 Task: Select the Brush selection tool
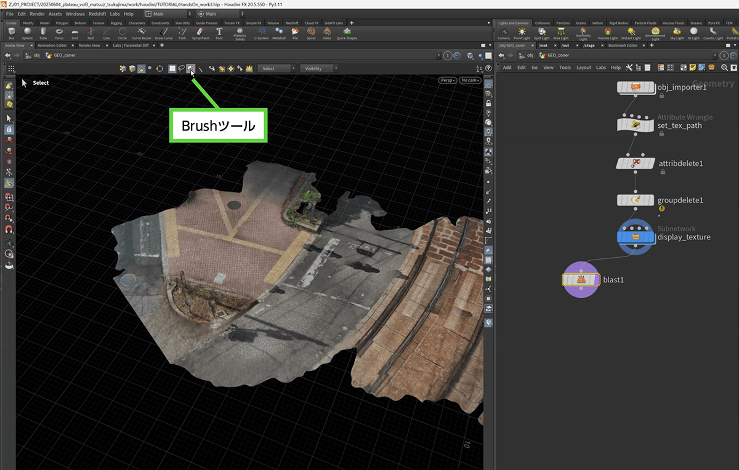(191, 68)
